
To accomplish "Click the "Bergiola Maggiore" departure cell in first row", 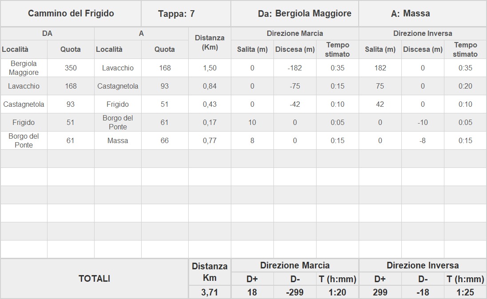I will click(24, 68).
